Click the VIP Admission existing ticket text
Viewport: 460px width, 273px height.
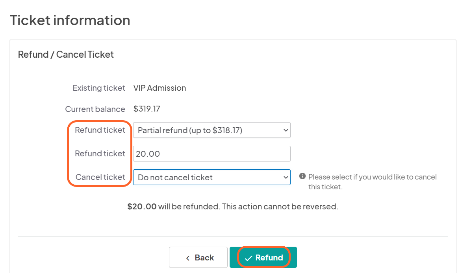click(160, 88)
